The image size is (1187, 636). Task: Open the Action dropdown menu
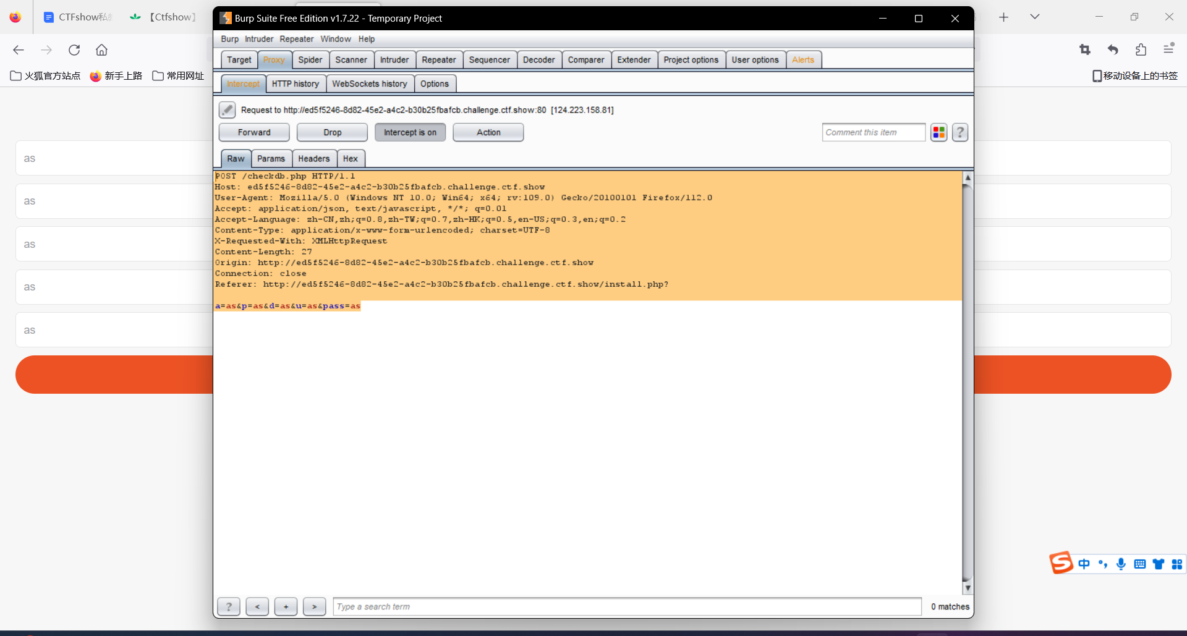point(488,132)
